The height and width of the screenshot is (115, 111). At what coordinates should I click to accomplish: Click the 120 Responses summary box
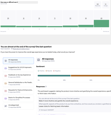[98, 5]
